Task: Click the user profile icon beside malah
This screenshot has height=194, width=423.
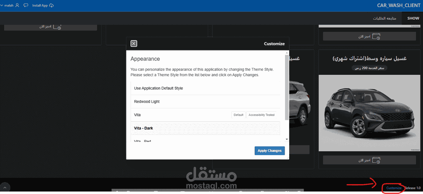Action: click(x=17, y=5)
